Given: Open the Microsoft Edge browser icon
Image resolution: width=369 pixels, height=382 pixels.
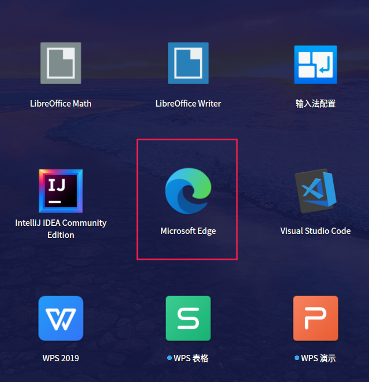Looking at the screenshot, I should (x=188, y=191).
